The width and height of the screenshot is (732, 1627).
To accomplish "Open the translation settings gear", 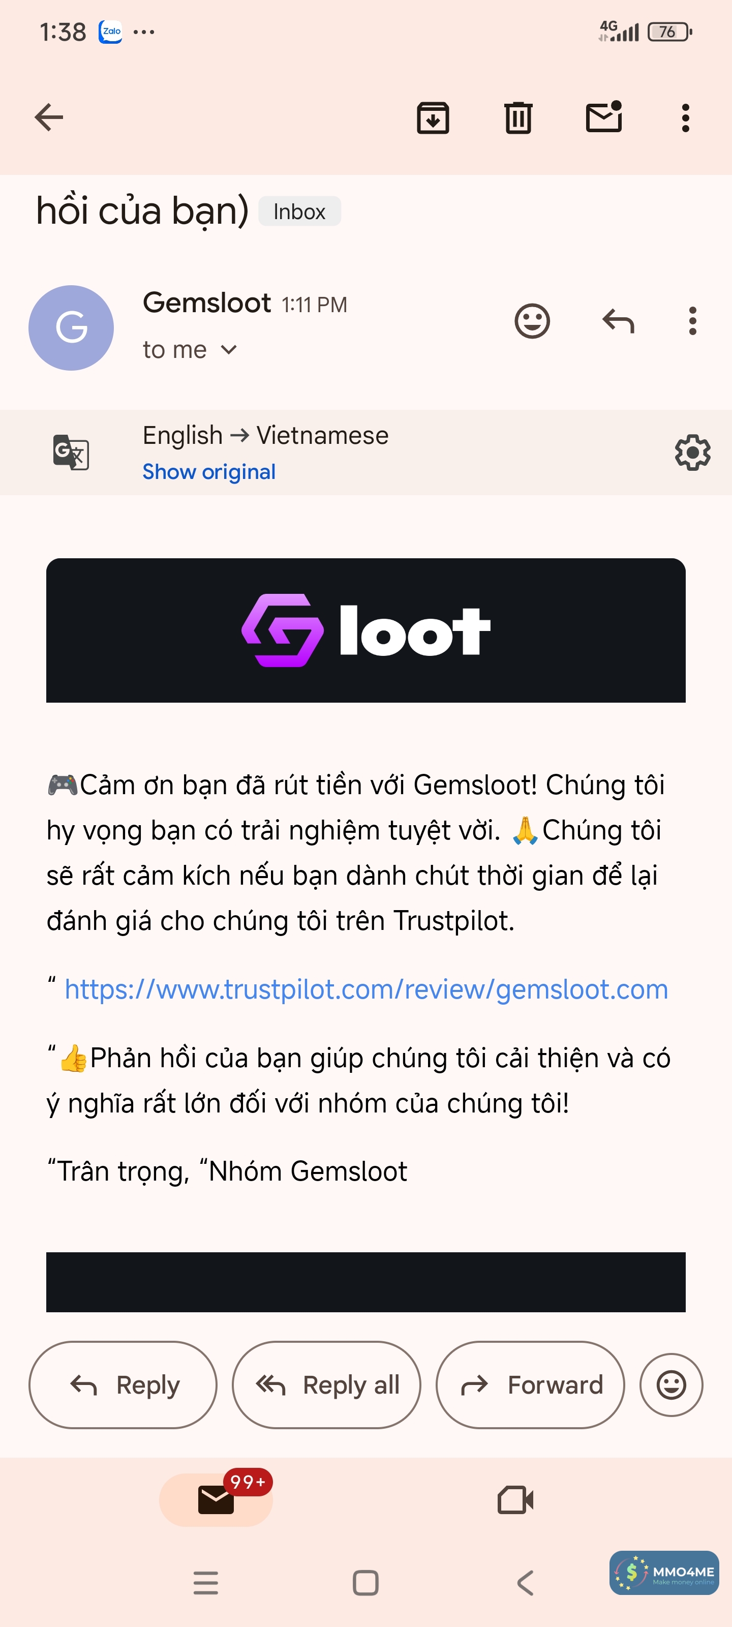I will tap(692, 452).
